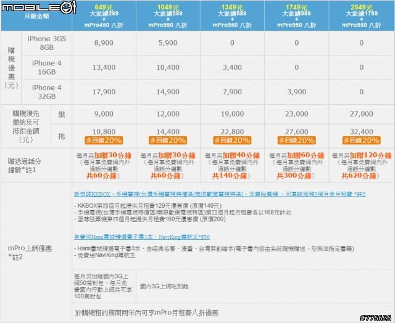Select the 10,400 price cell
The width and height of the screenshot is (395, 323).
[x=168, y=67]
